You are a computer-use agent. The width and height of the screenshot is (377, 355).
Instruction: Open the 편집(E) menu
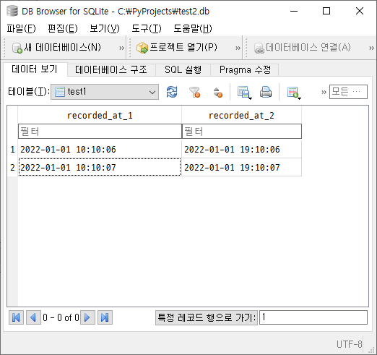(63, 28)
